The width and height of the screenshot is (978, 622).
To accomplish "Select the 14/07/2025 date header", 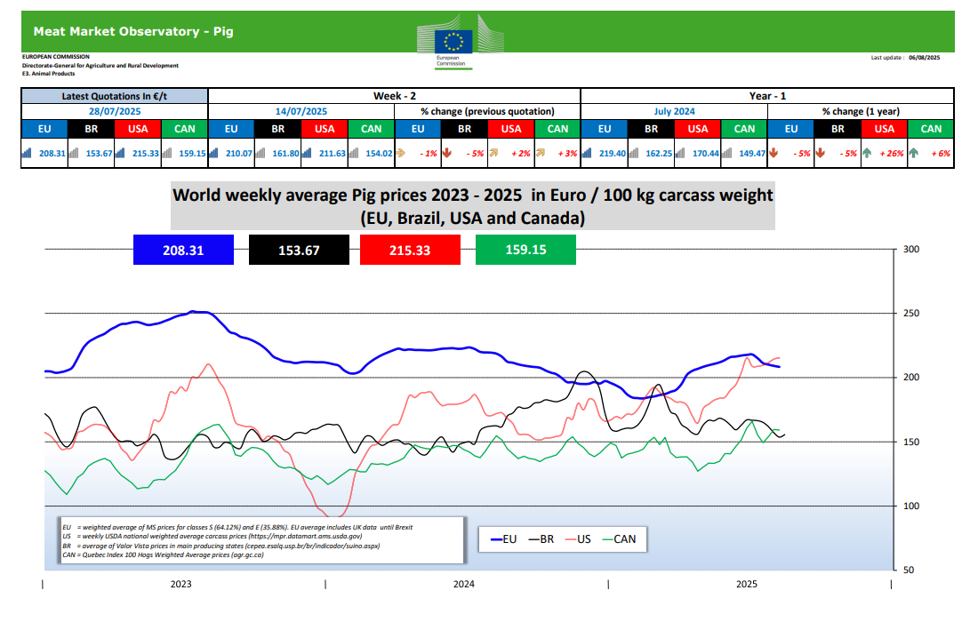I will (301, 112).
